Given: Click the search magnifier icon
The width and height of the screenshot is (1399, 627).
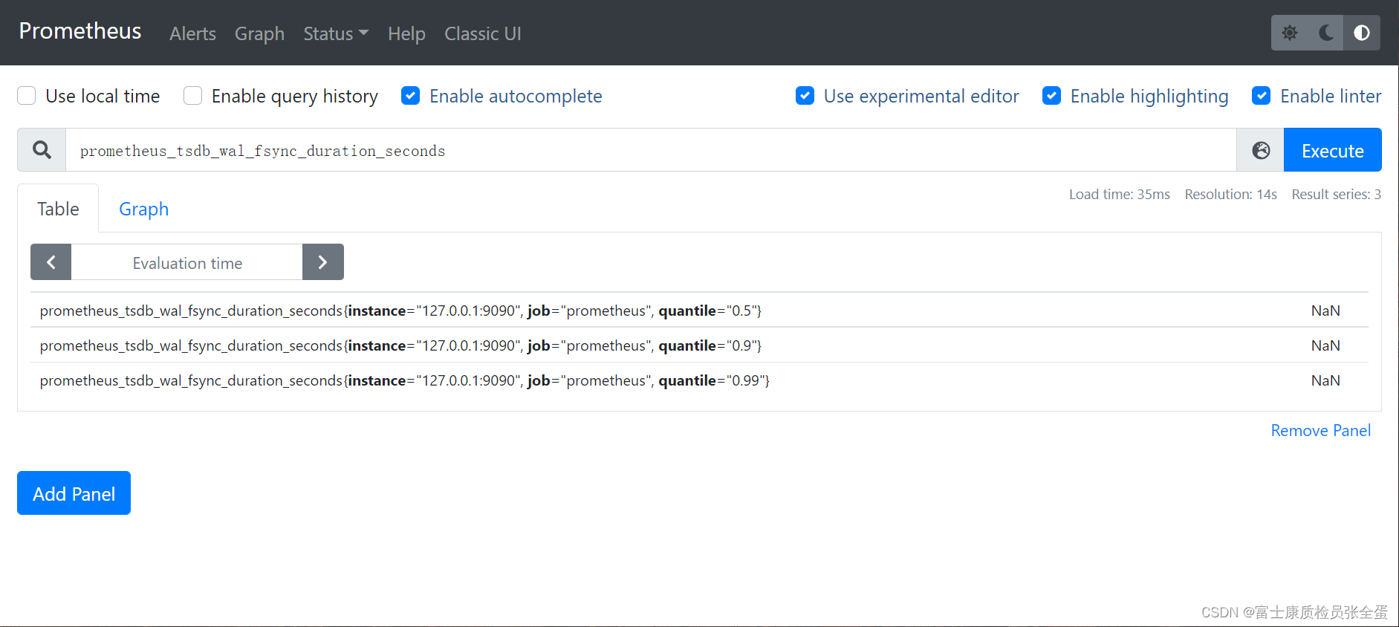Looking at the screenshot, I should point(42,150).
